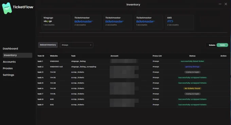Open the second Ticketmaster account card
The height and width of the screenshot is (125, 231).
118,22
